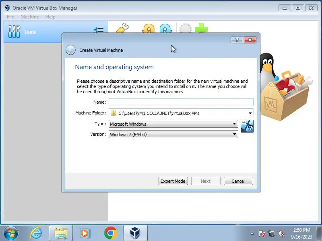Screen dimensions: 322x241
Task: Click the muted volume tray icon
Action: click(x=281, y=233)
